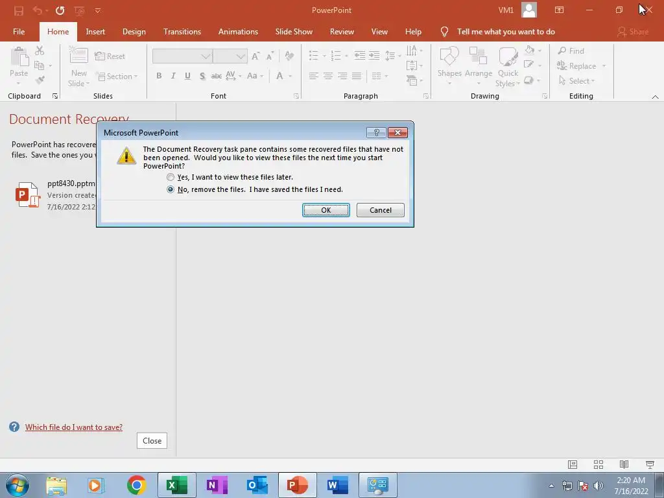Screen dimensions: 664x498
Task: Click Start From Beginning presentation icon
Action: coord(78,10)
